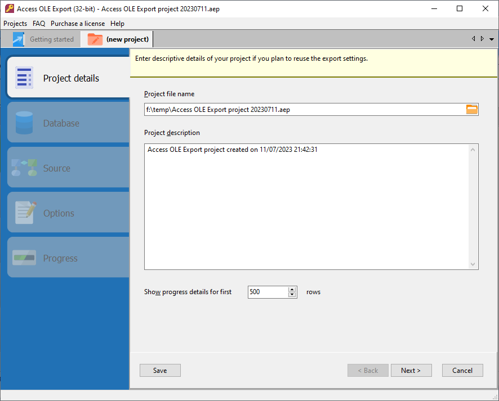Open the tab list dropdown arrow
This screenshot has height=401, width=499.
(x=492, y=39)
